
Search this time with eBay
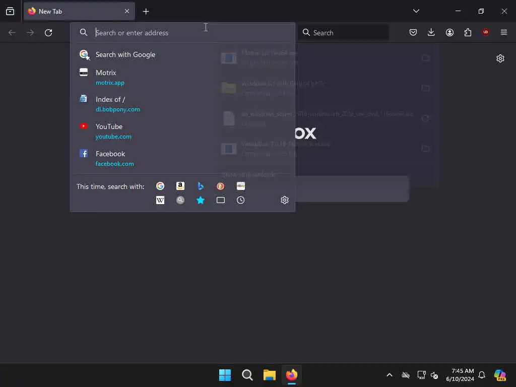(240, 186)
